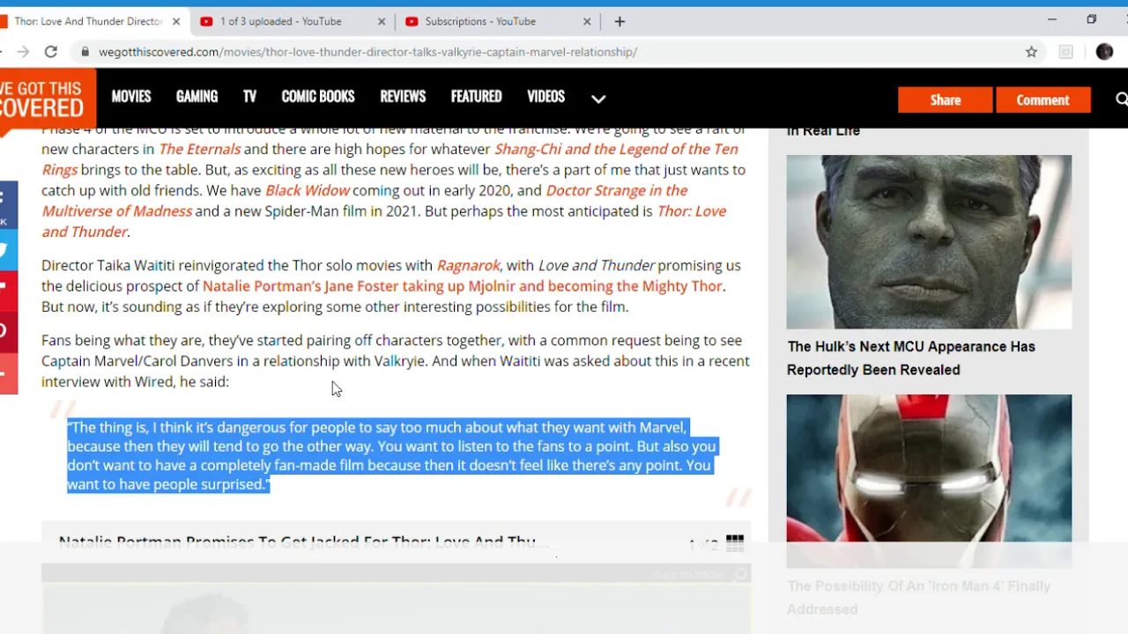This screenshot has height=634, width=1128.
Task: Open the Chrome profile avatar
Action: click(1104, 52)
